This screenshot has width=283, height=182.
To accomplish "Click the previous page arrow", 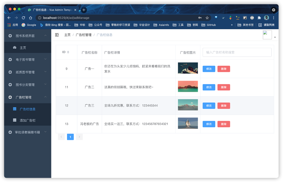I will 62,137.
